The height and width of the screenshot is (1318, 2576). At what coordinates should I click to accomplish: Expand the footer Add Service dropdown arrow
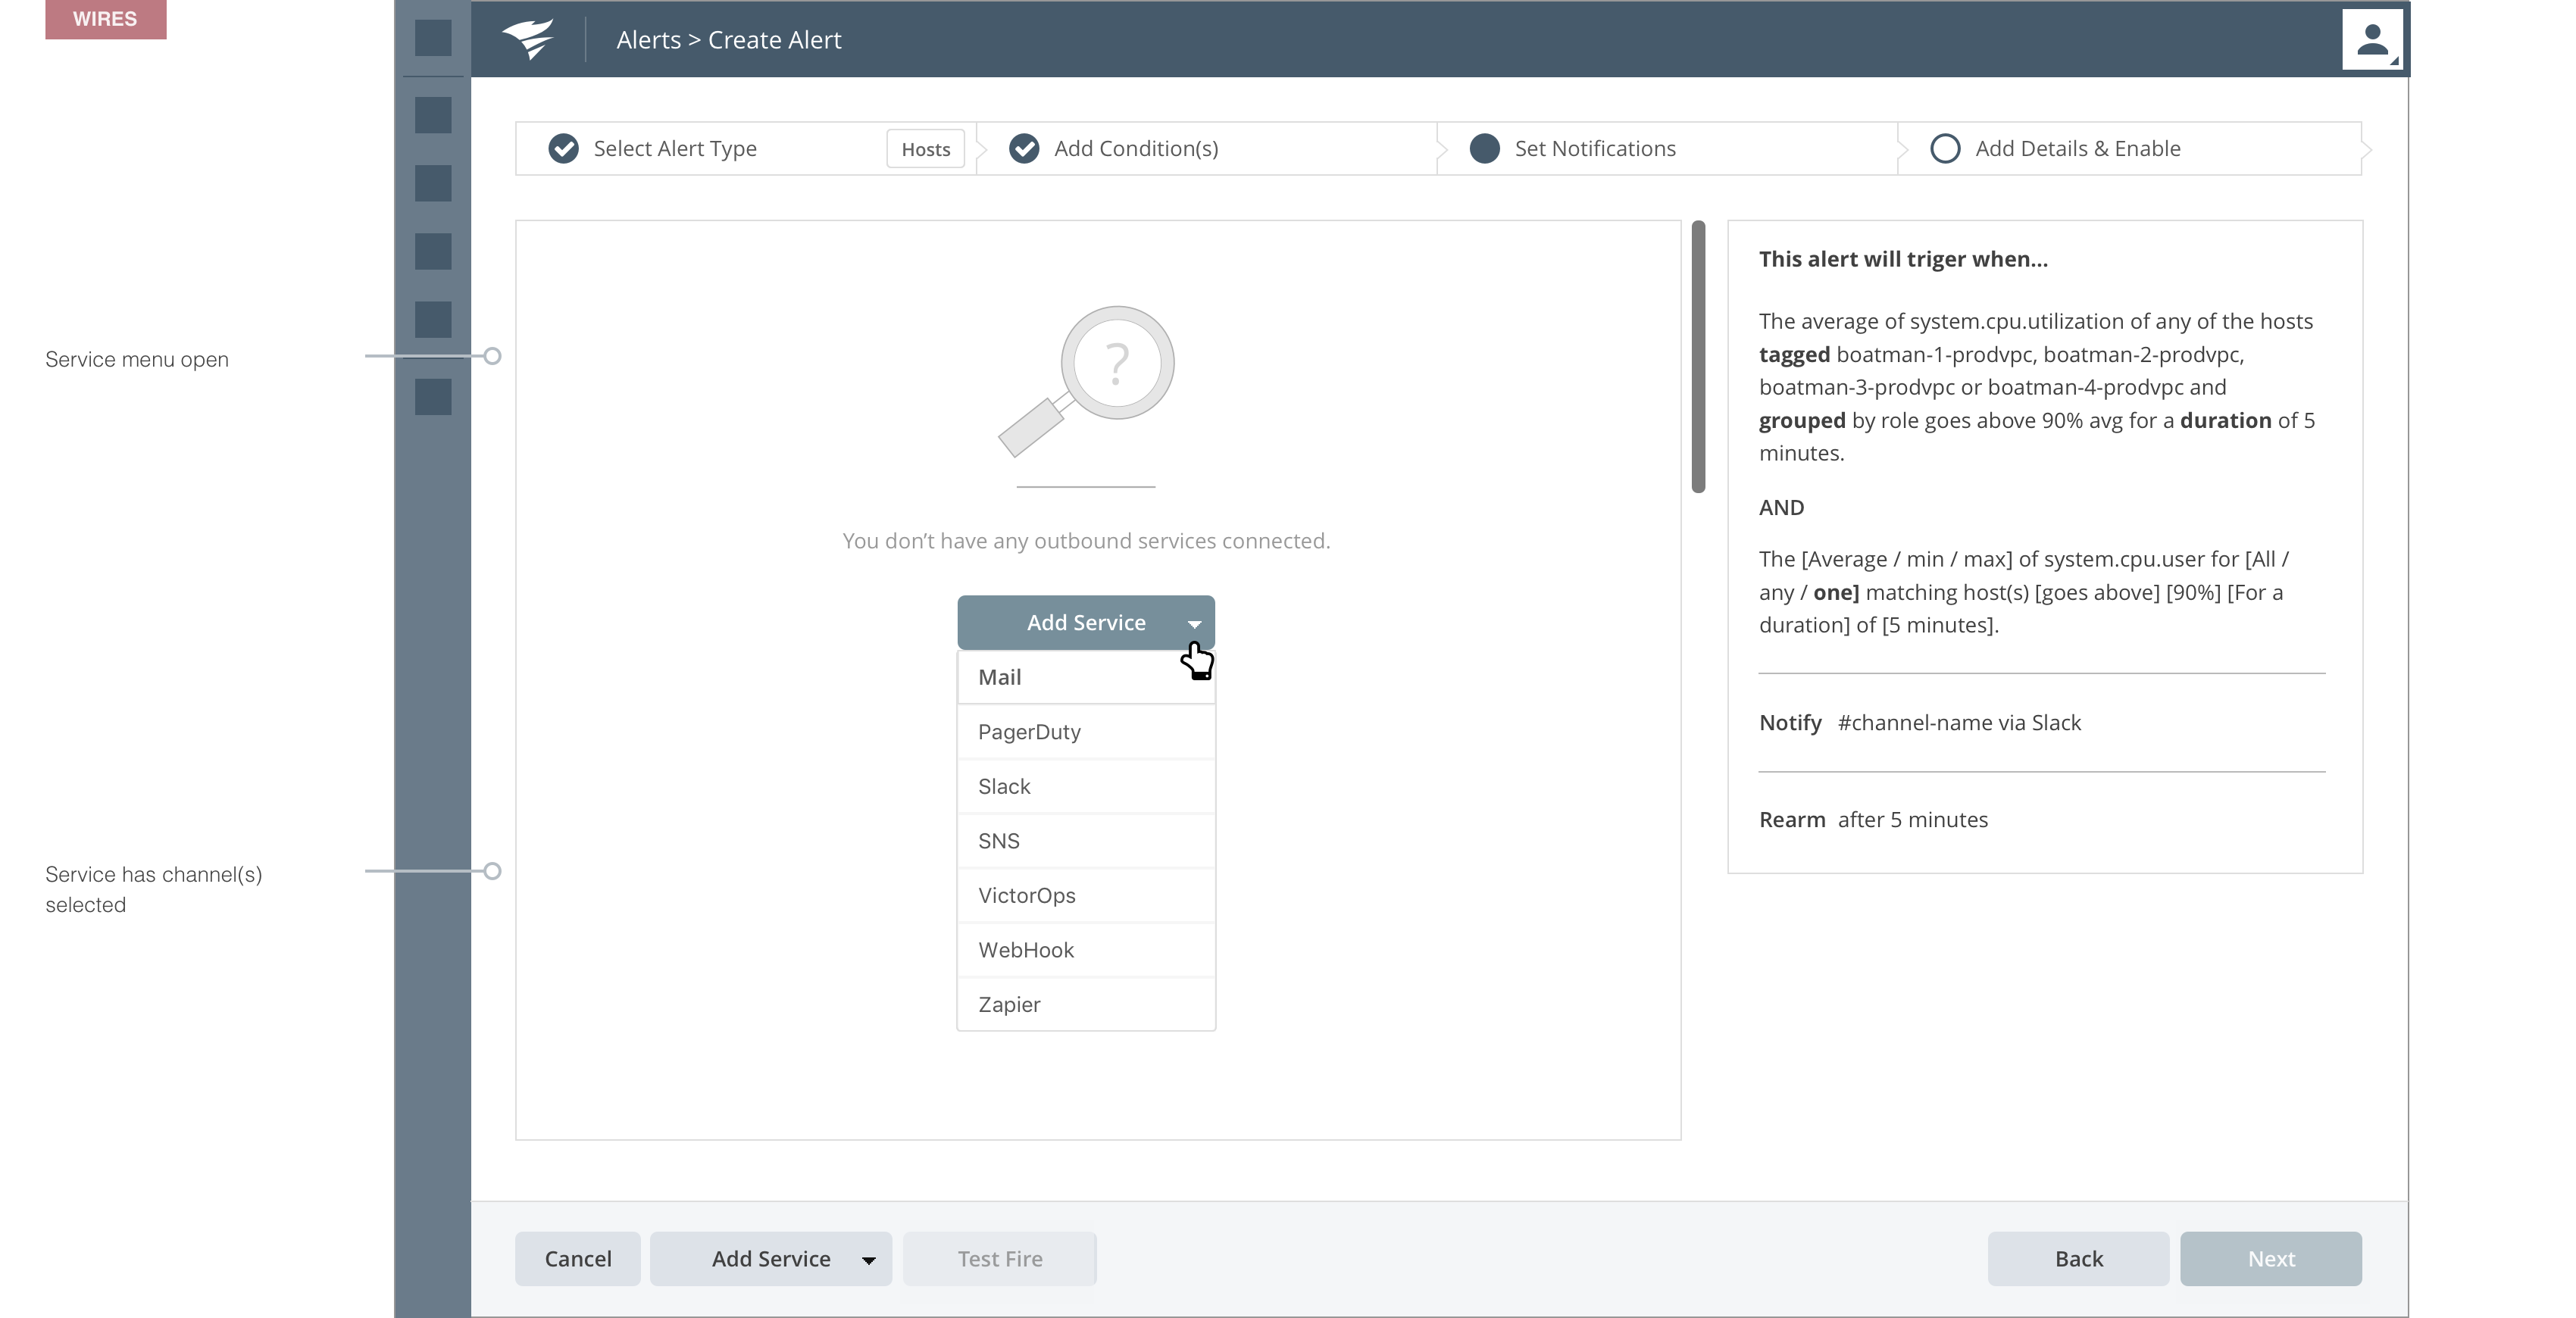point(868,1260)
